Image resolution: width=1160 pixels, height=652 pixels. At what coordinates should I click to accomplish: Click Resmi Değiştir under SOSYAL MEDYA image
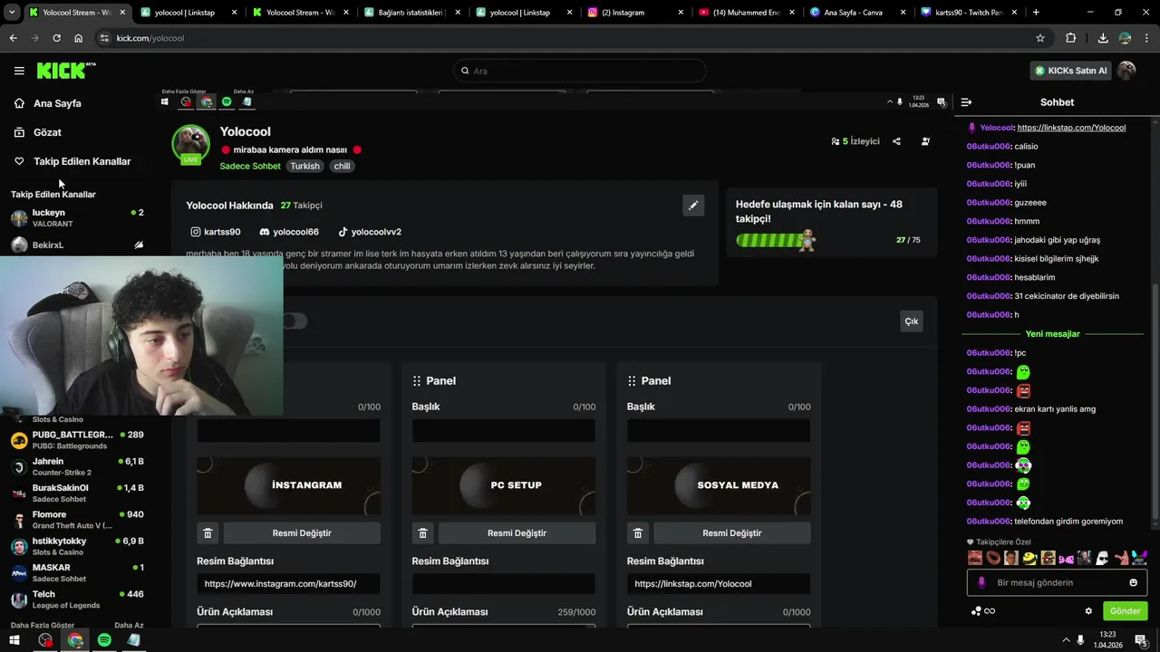pyautogui.click(x=732, y=533)
